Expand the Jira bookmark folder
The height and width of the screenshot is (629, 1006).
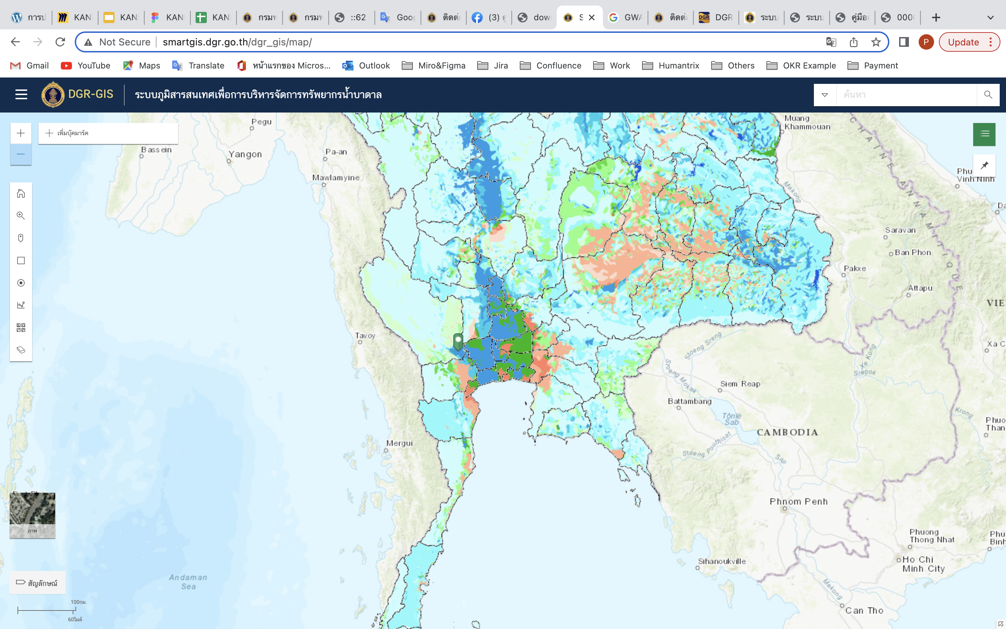click(x=493, y=66)
